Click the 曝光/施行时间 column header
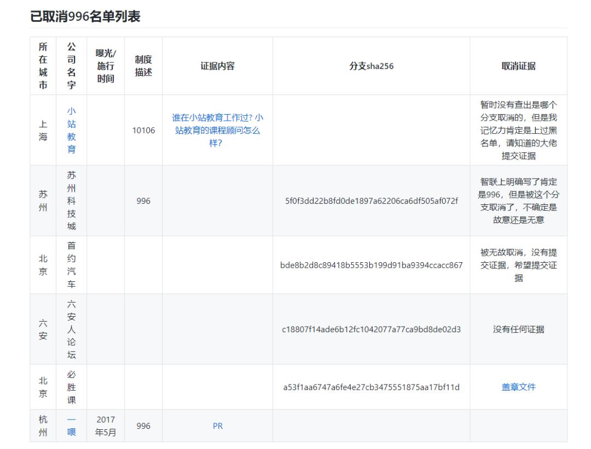The height and width of the screenshot is (449, 591). coord(106,66)
